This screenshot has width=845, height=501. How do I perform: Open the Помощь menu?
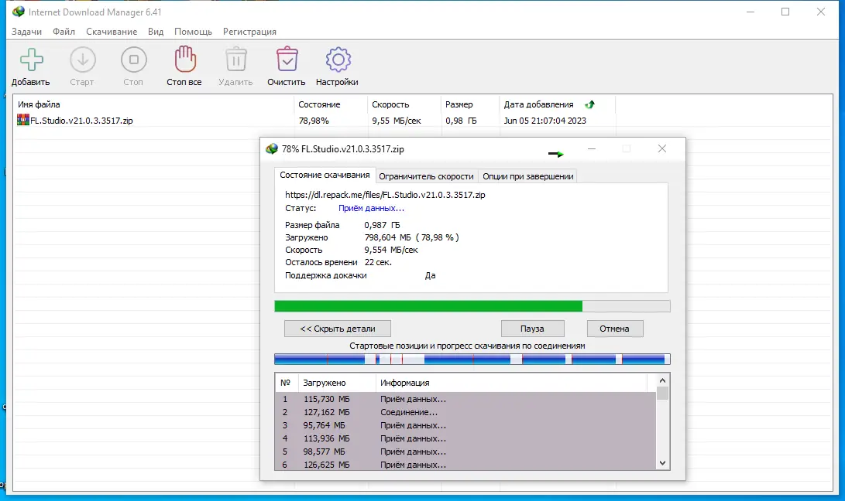point(193,32)
